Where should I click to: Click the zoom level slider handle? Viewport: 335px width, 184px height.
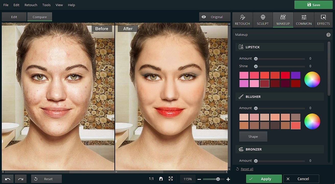pos(218,179)
